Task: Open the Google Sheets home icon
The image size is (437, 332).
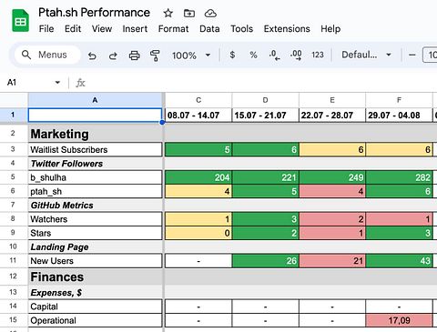Action: click(20, 21)
